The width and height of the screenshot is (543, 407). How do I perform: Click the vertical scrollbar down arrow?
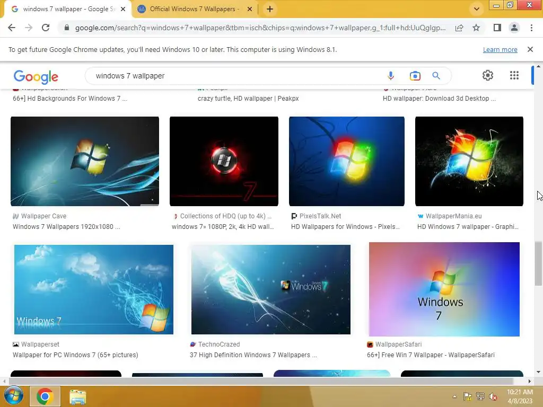tap(538, 373)
